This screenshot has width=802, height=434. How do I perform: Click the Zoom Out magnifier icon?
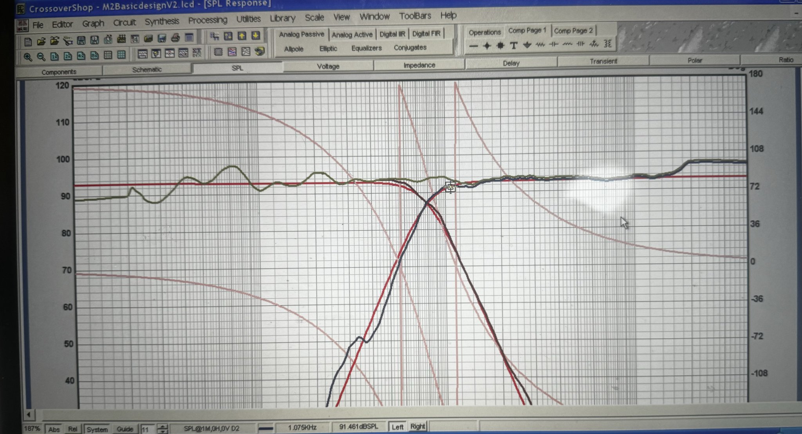pos(41,57)
